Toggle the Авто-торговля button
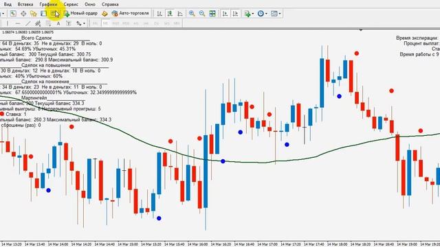This screenshot has height=247, width=440. [x=130, y=13]
